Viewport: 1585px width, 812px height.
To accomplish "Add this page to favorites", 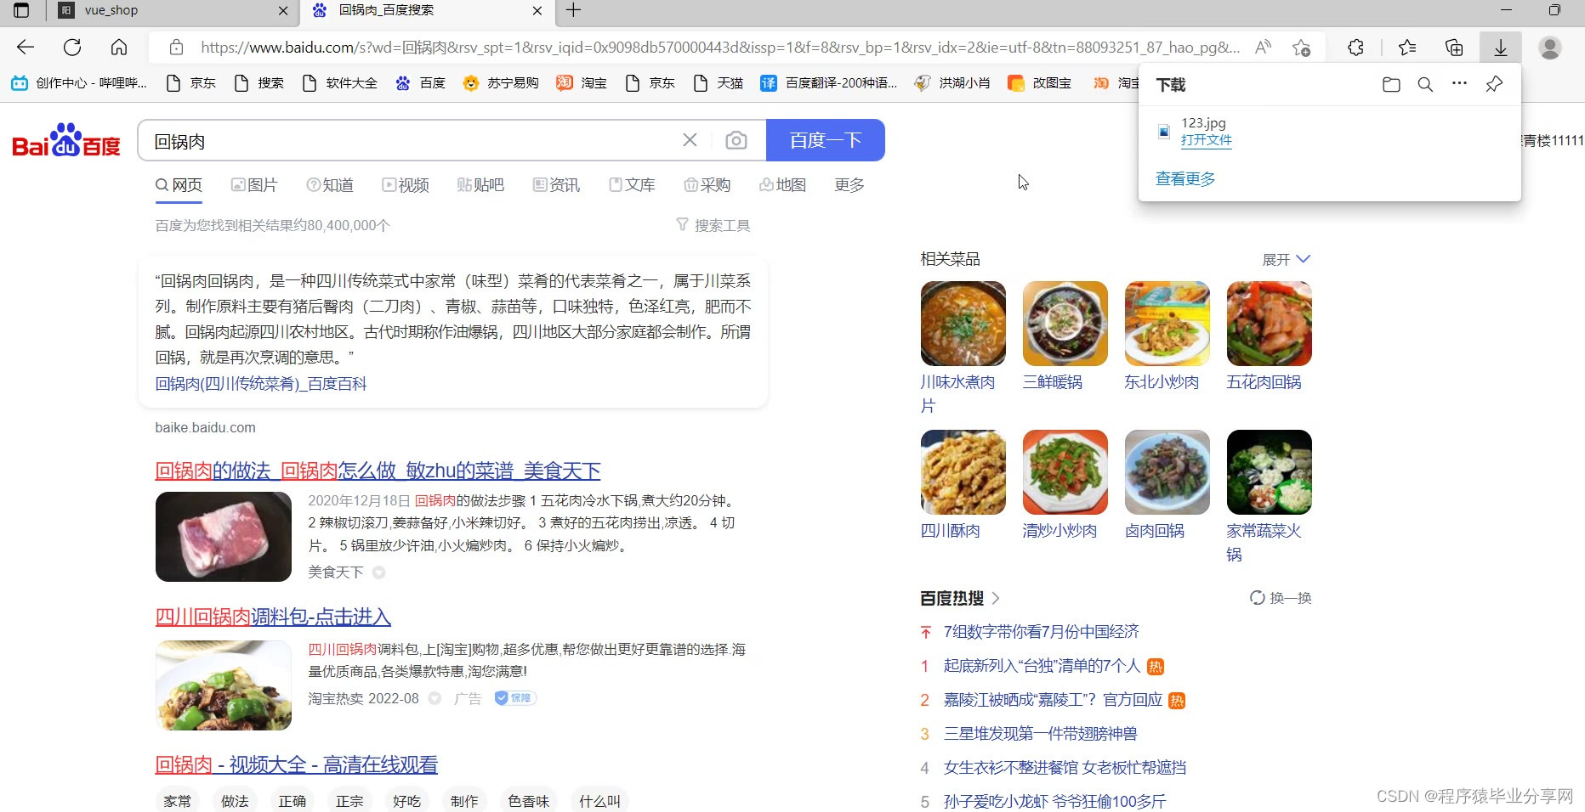I will click(x=1301, y=48).
